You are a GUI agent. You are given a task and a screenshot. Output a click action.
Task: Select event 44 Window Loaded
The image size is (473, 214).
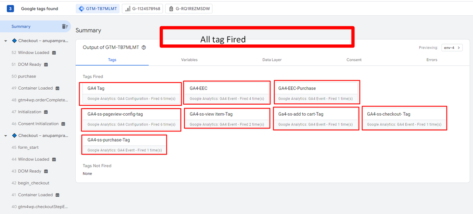pyautogui.click(x=30, y=159)
